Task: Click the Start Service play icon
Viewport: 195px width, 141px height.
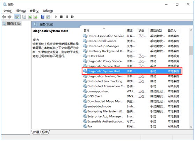Action: (x=56, y=17)
